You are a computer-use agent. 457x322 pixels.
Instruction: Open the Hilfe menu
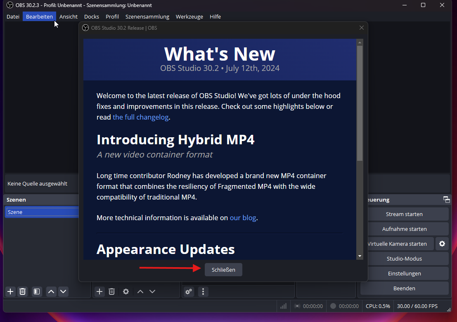tap(215, 16)
